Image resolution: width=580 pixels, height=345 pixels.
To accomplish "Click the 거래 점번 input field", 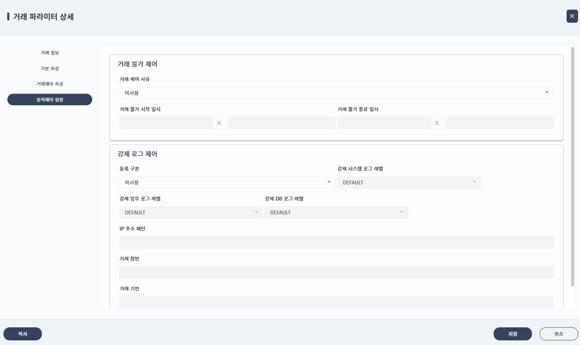I will coord(336,272).
